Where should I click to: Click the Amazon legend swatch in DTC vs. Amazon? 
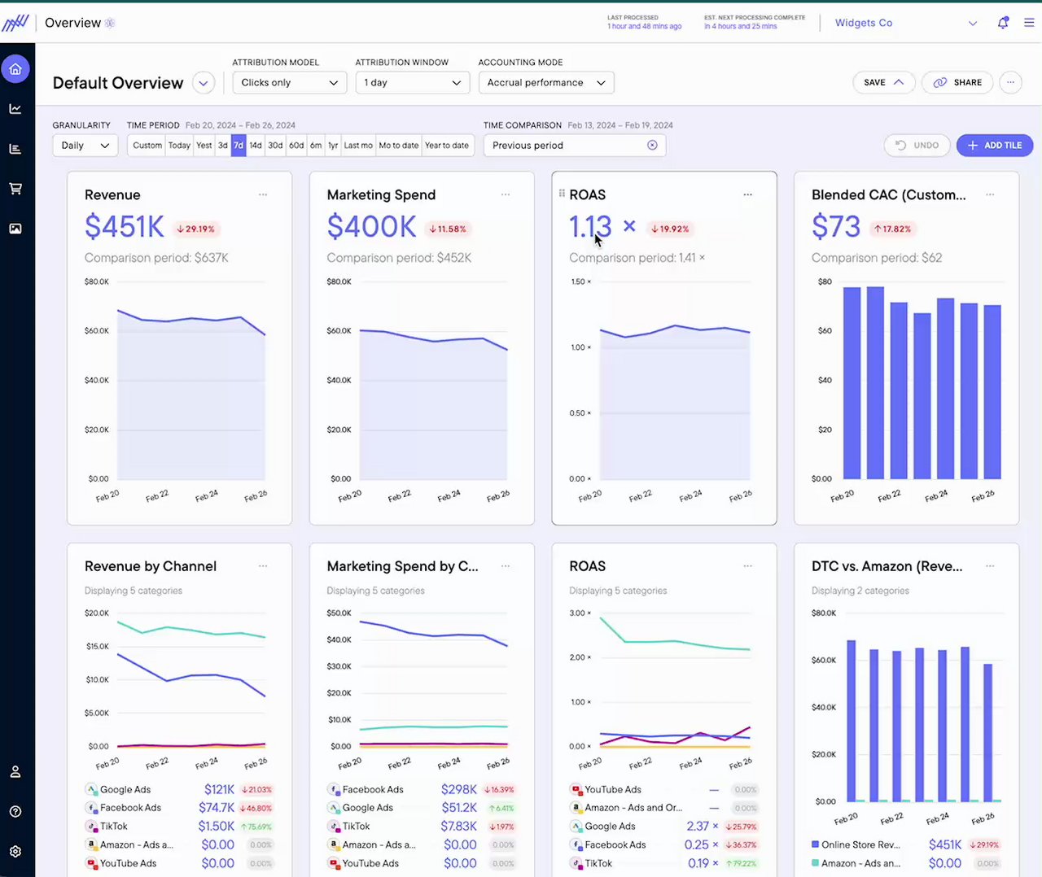point(816,863)
